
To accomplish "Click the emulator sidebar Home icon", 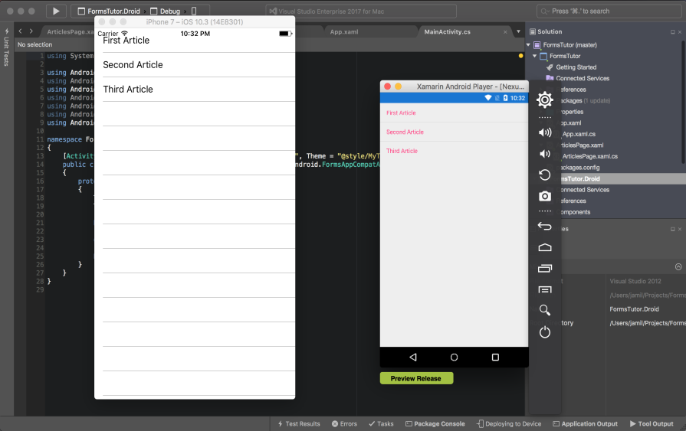I will (x=545, y=247).
